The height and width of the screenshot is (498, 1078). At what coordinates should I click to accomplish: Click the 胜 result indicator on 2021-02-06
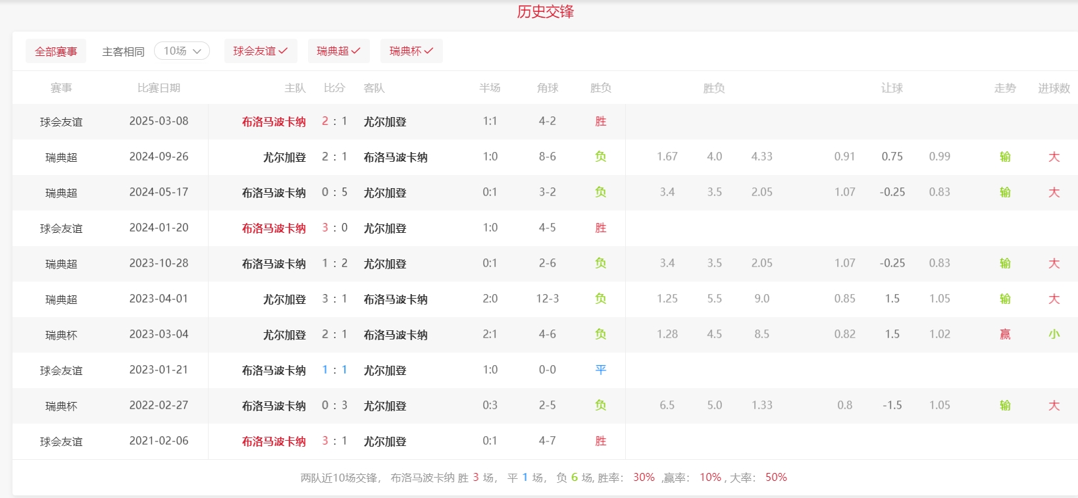[x=600, y=441]
